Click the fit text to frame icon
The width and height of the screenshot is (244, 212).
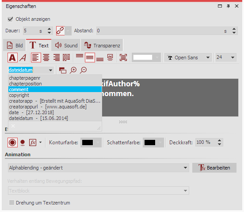pos(123,58)
